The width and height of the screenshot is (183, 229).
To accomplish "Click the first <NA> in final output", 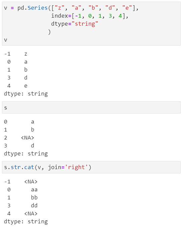I will tap(31, 182).
